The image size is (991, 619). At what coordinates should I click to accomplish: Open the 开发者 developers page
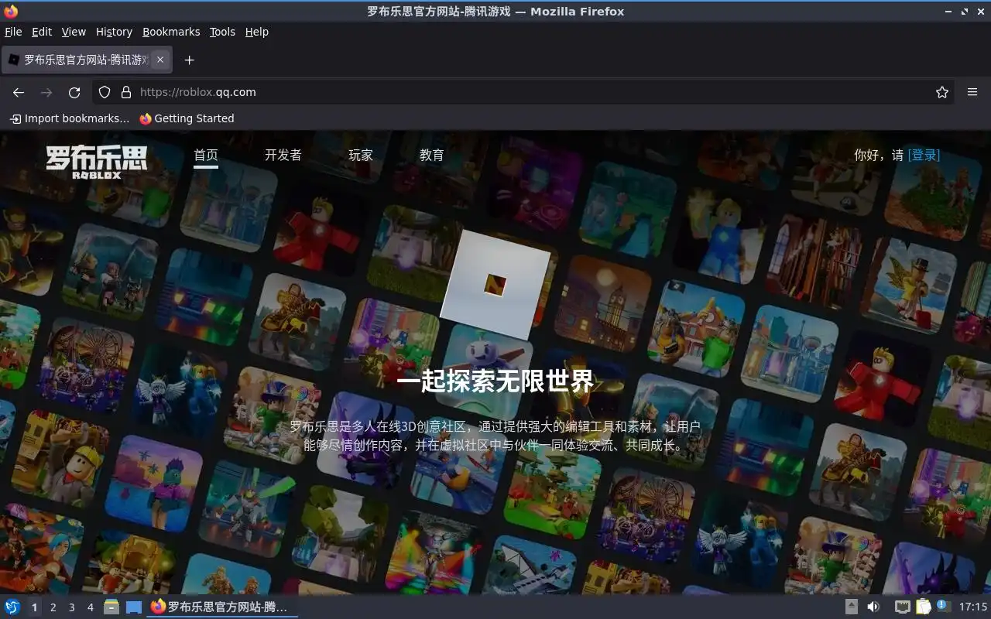tap(283, 155)
